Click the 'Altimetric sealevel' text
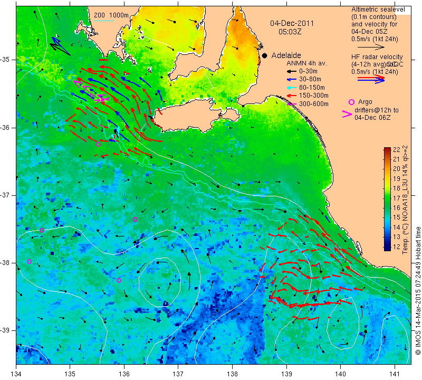The height and width of the screenshot is (380, 422). tap(378, 9)
